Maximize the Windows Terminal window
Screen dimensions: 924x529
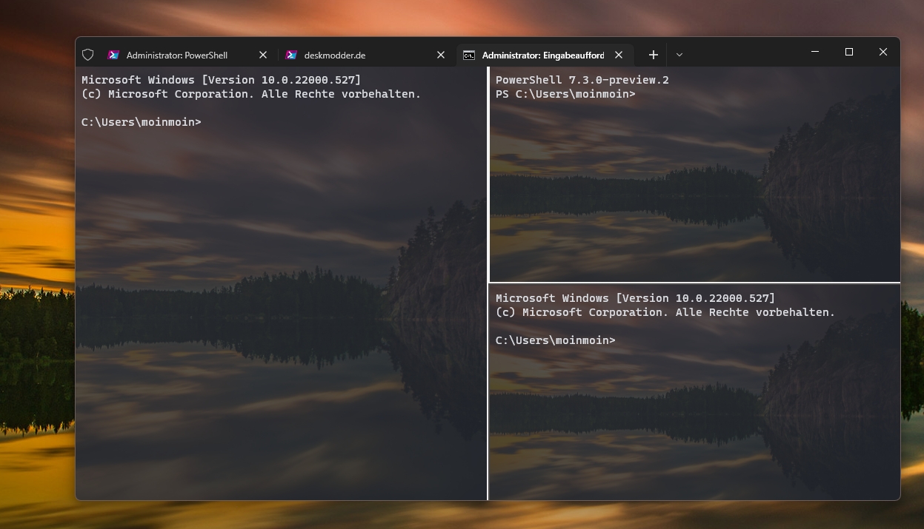pyautogui.click(x=849, y=53)
